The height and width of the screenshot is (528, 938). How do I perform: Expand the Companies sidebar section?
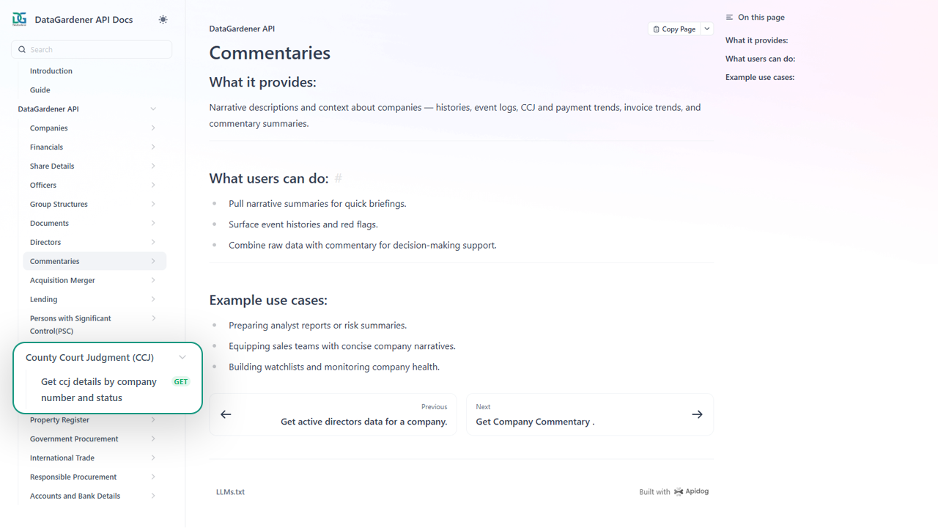(x=153, y=128)
